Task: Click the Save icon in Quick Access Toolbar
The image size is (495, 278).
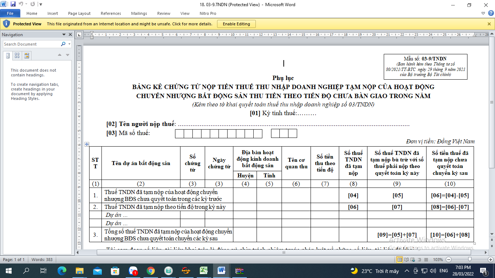Action: (13, 4)
